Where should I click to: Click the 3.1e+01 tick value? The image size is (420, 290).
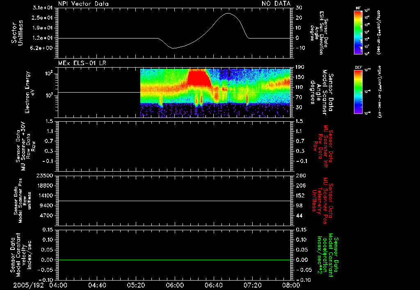(43, 8)
